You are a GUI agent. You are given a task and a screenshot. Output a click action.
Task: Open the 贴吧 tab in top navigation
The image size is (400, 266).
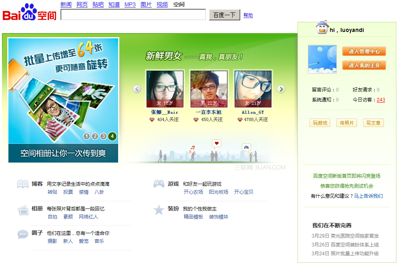click(98, 4)
